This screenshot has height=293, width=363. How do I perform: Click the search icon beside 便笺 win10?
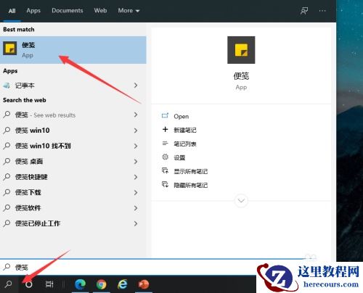pyautogui.click(x=7, y=131)
